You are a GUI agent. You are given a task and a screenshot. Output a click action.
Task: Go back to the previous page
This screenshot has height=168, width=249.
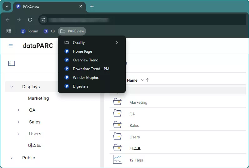pyautogui.click(x=8, y=20)
